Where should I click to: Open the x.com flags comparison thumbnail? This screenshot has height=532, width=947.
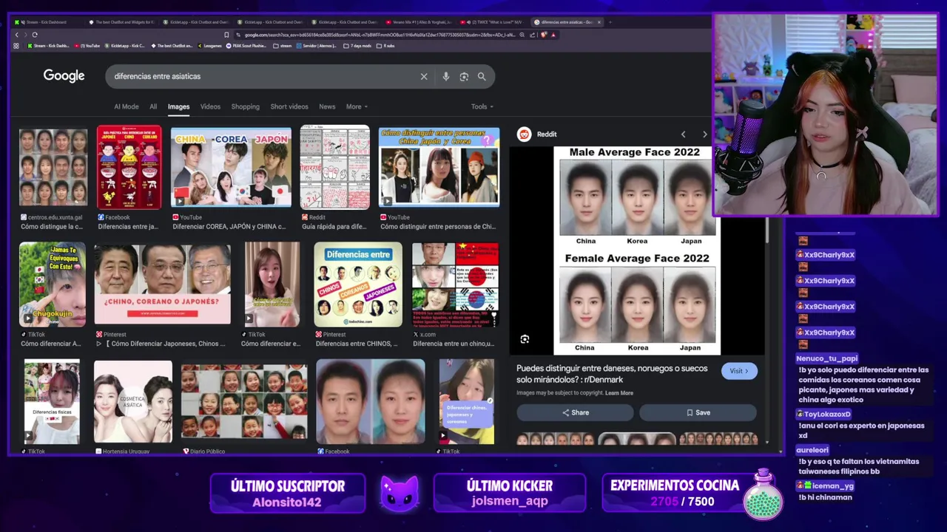tap(455, 284)
